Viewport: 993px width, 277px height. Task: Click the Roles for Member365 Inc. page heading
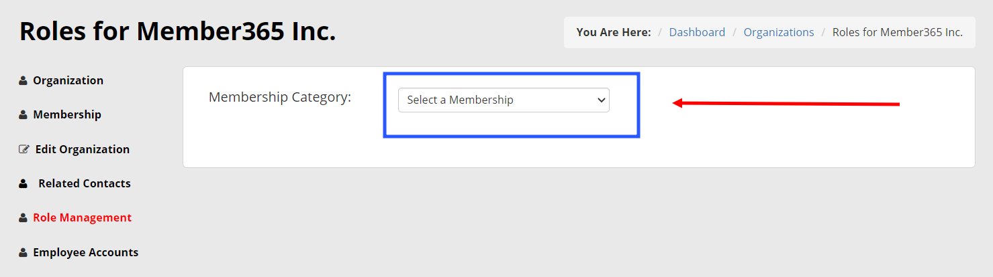click(178, 31)
